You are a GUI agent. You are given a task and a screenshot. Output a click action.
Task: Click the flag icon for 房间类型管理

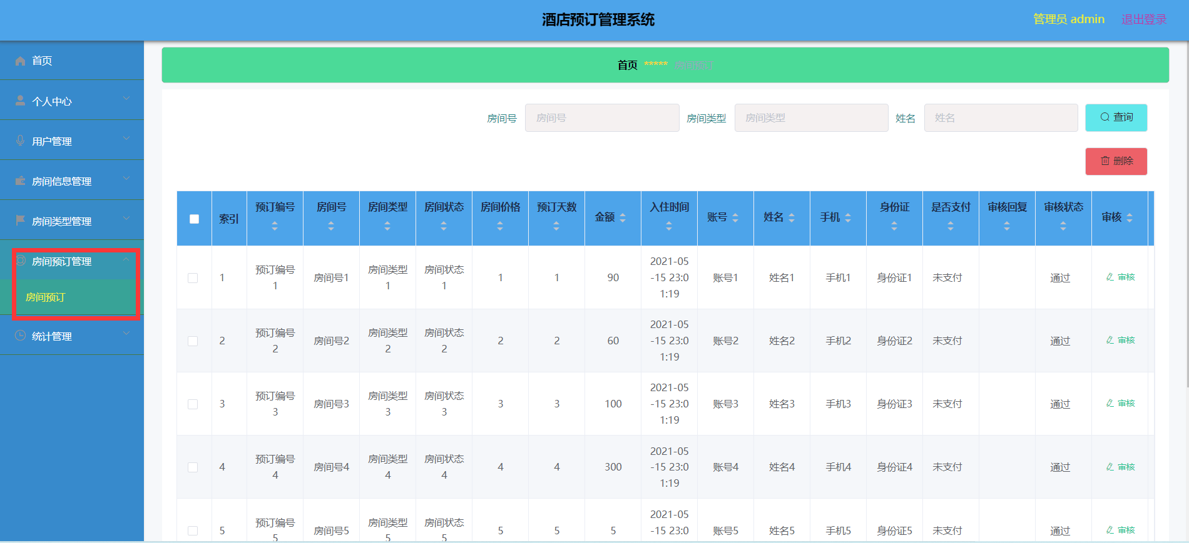tap(20, 221)
